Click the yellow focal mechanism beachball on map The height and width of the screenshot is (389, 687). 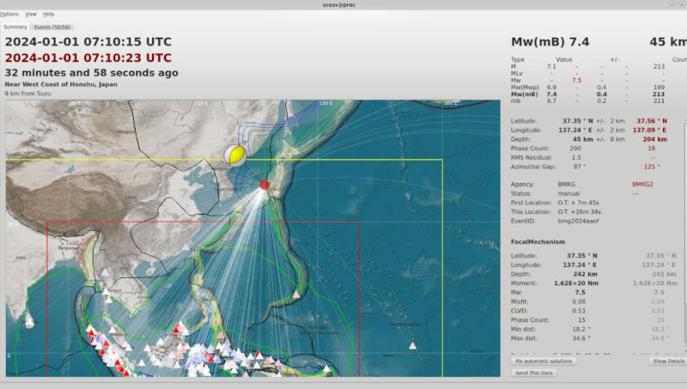tap(235, 155)
